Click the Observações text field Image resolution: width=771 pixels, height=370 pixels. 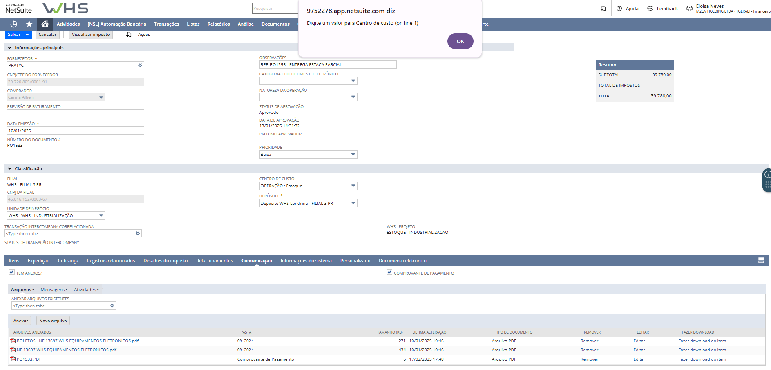pyautogui.click(x=328, y=64)
